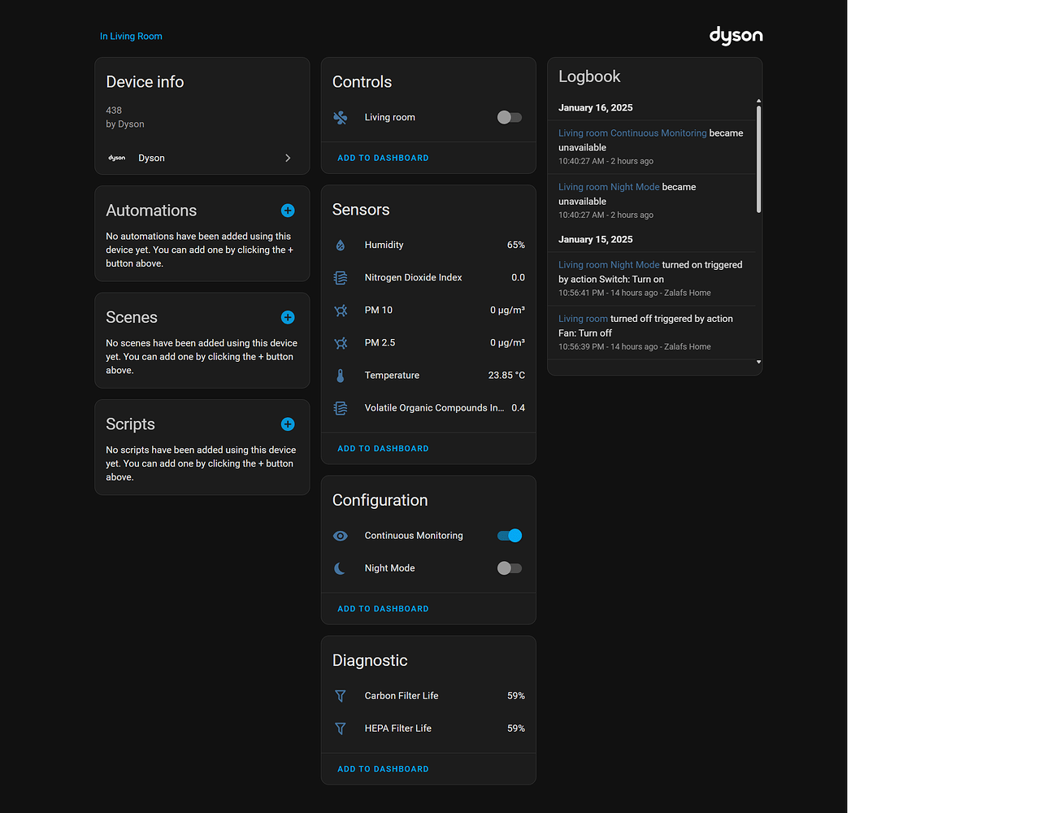Add a new script with plus icon

tap(288, 424)
